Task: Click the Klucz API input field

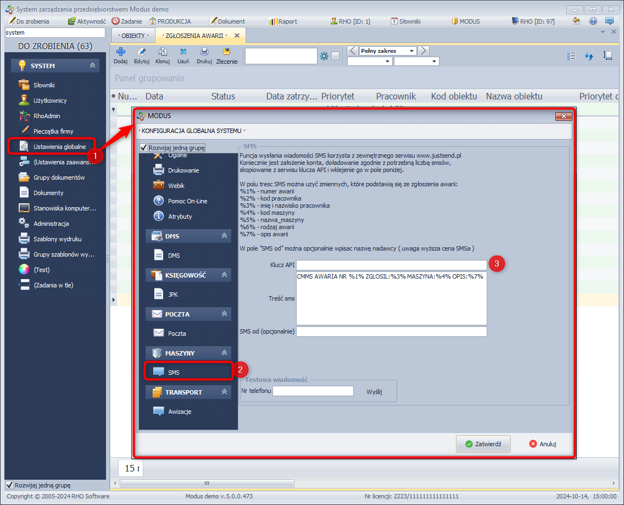Action: [391, 265]
